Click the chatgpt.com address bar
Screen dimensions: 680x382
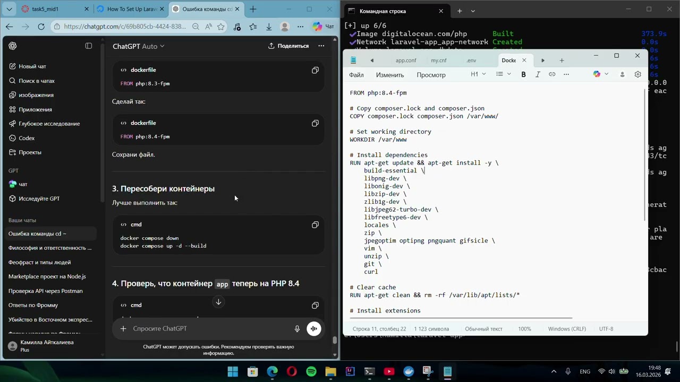coord(125,27)
